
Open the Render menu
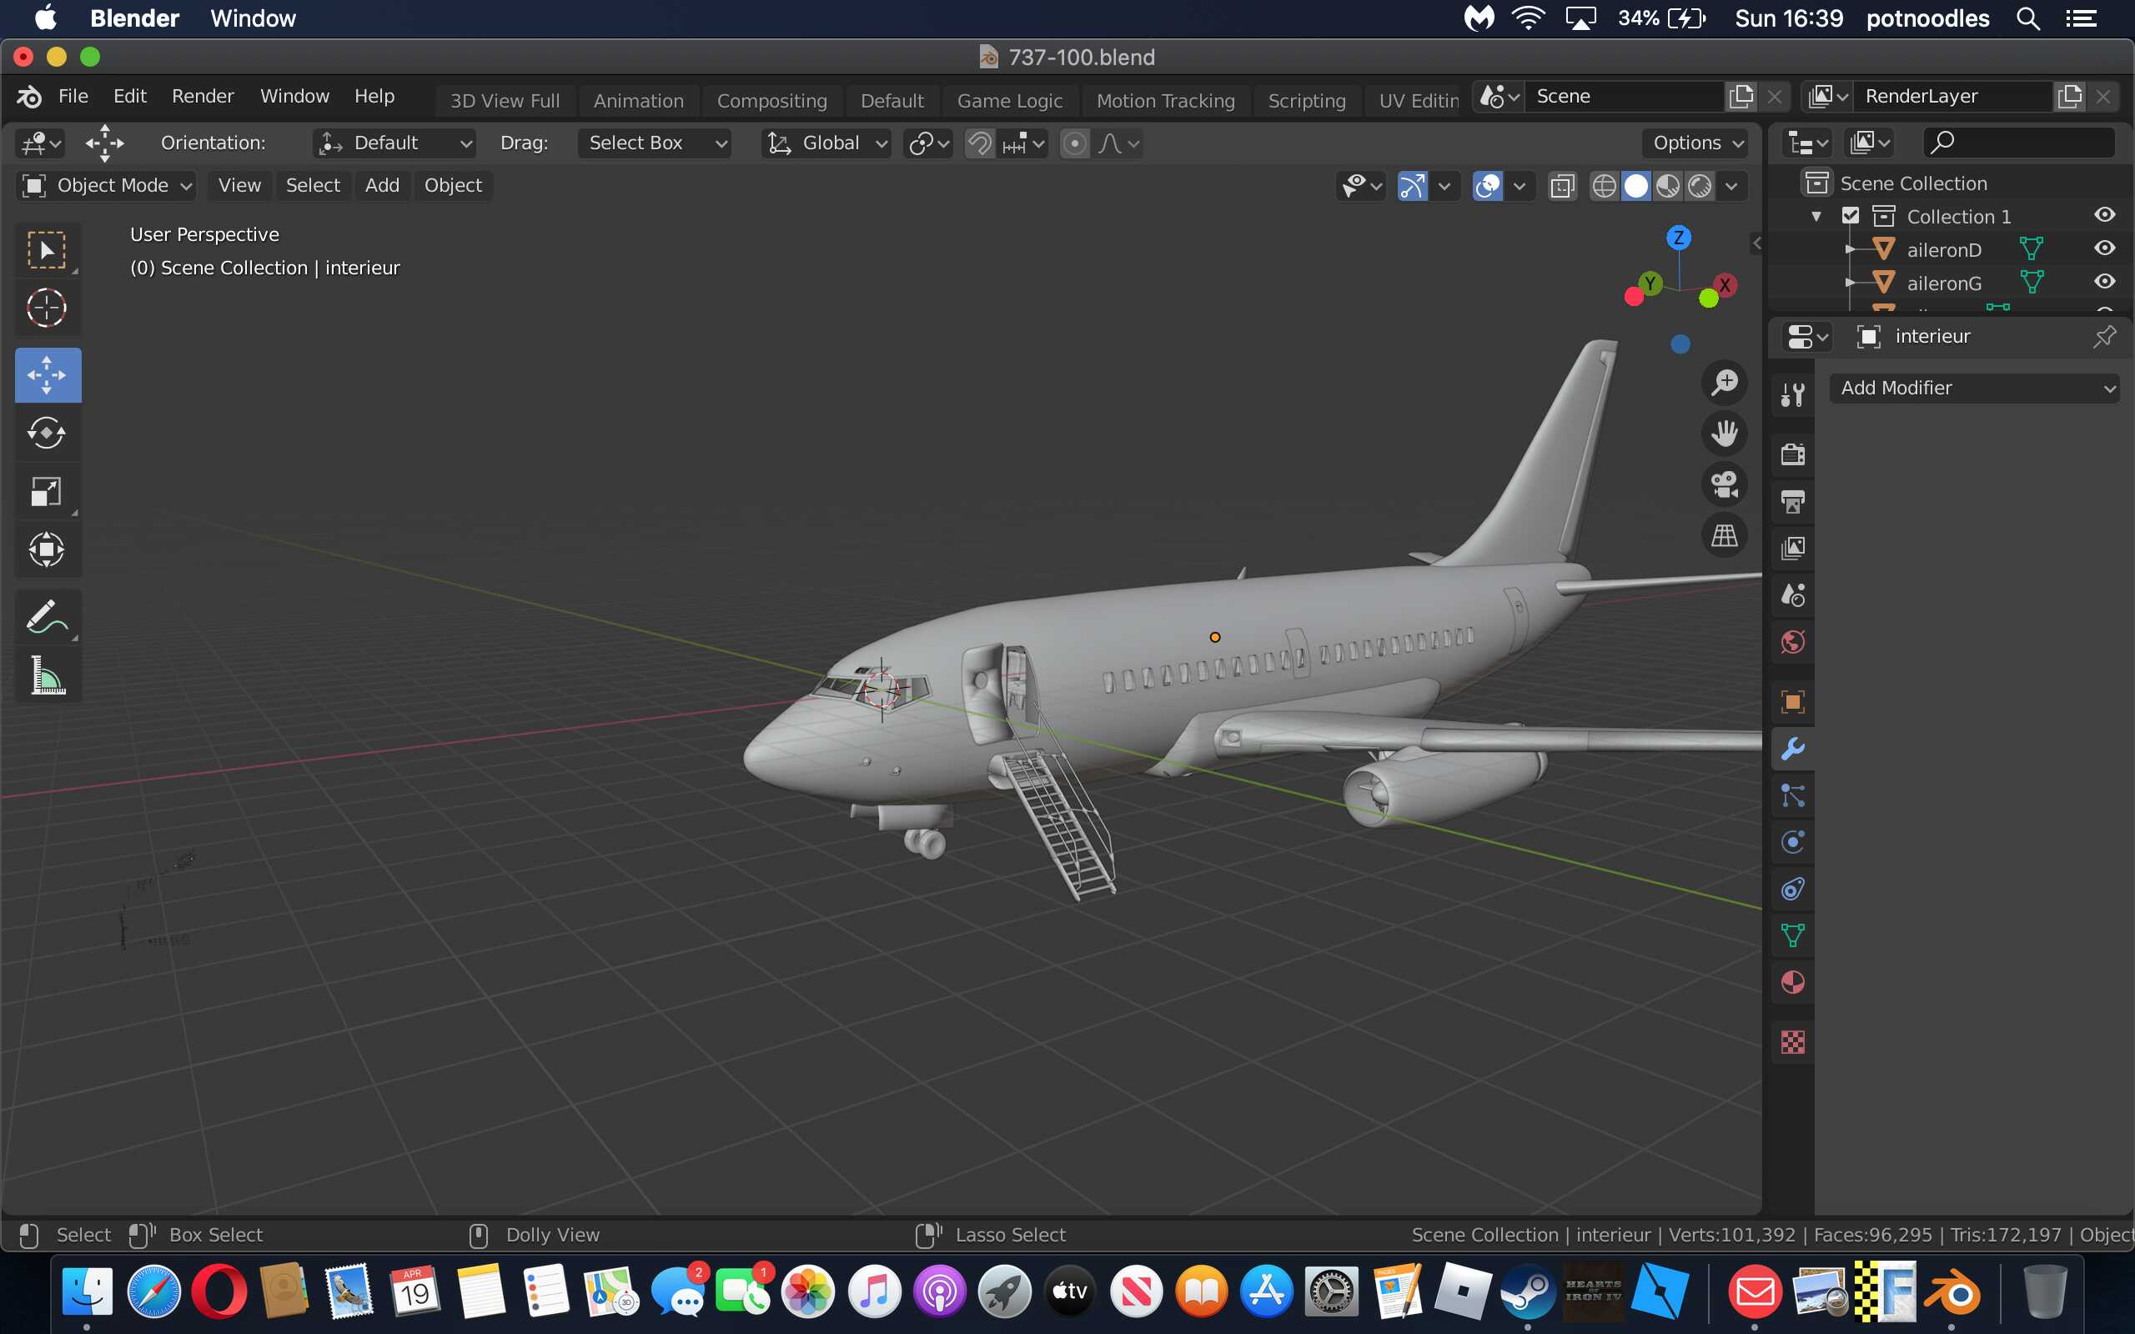[202, 95]
